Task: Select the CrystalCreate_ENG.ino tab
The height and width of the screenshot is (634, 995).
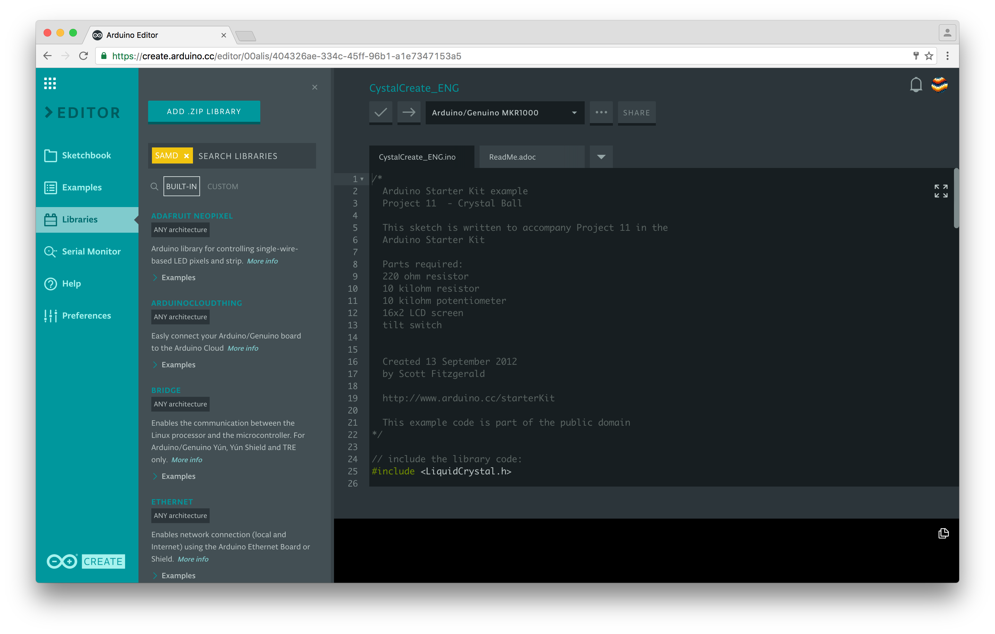Action: click(421, 157)
